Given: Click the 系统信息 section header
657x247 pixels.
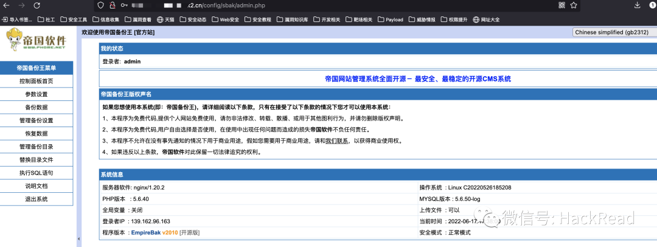Looking at the screenshot, I should point(378,175).
